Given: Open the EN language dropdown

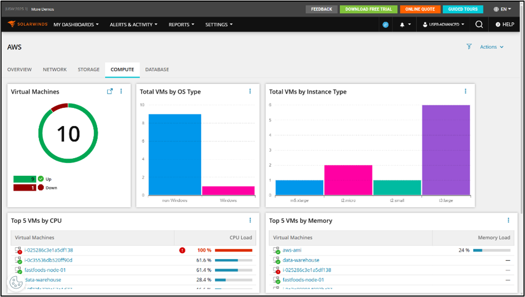Looking at the screenshot, I should (x=506, y=10).
